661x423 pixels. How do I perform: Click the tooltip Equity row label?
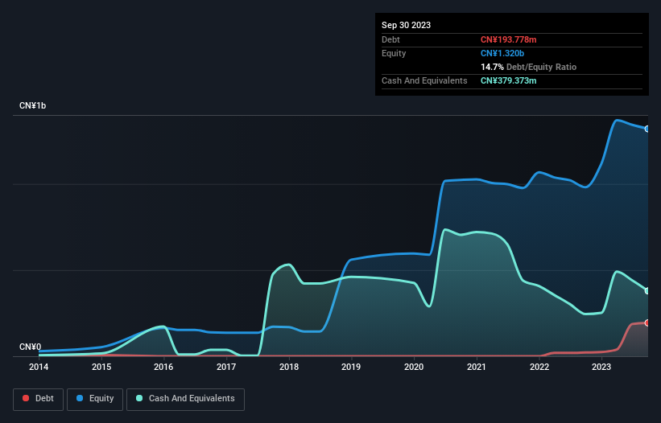point(394,53)
